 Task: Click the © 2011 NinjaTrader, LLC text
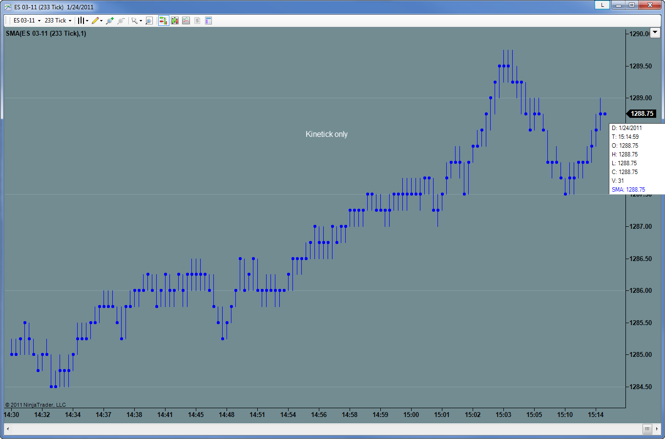36,405
